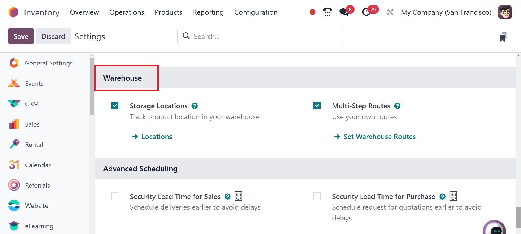Click the Inventory app logo icon
The image size is (521, 234).
tap(13, 12)
